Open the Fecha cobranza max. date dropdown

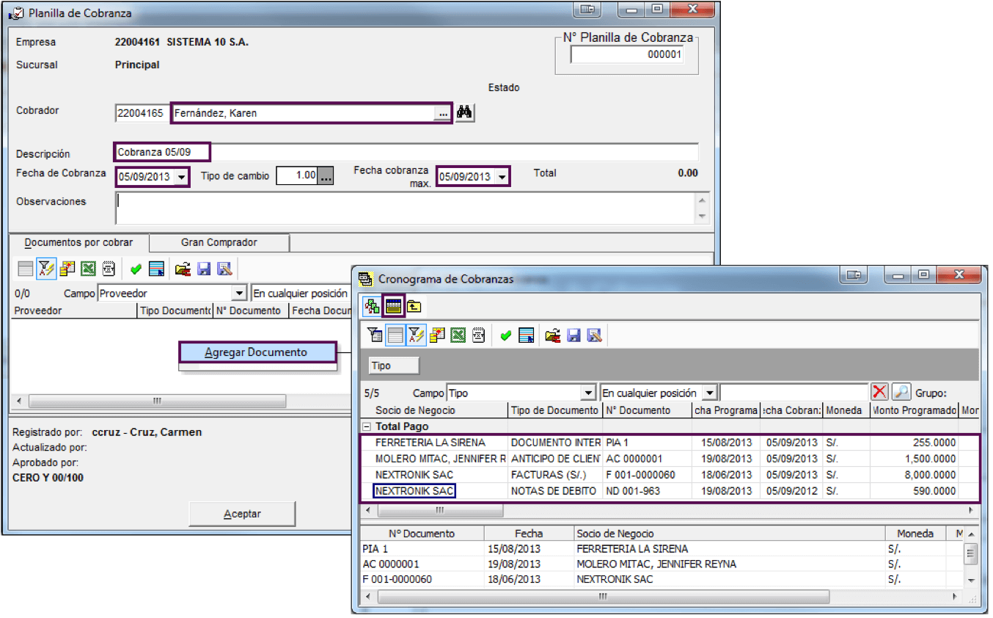pos(502,177)
